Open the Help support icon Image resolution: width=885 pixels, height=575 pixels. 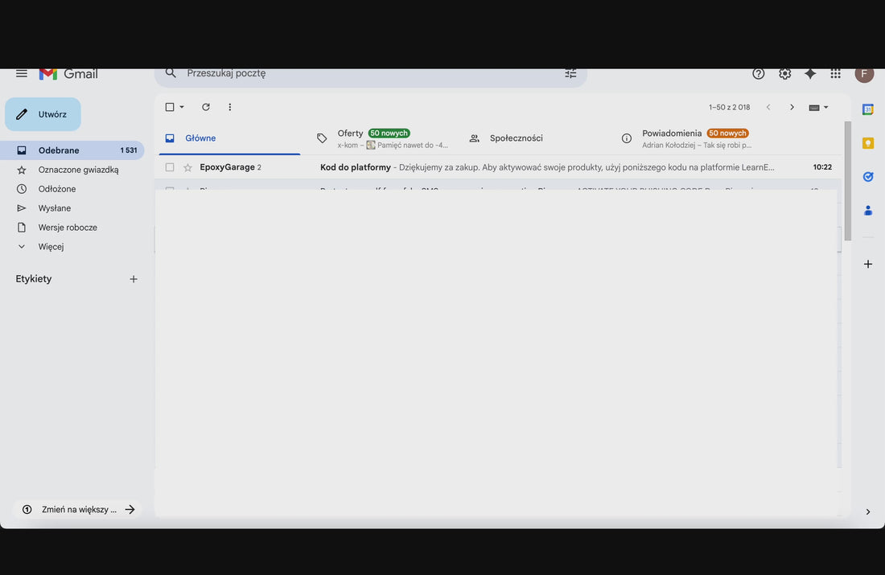(759, 73)
